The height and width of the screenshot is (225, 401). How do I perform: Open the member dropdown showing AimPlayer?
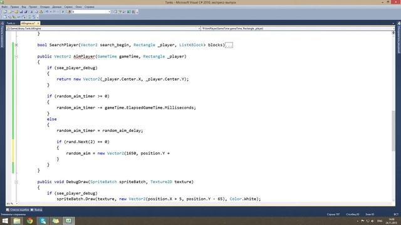[x=298, y=29]
